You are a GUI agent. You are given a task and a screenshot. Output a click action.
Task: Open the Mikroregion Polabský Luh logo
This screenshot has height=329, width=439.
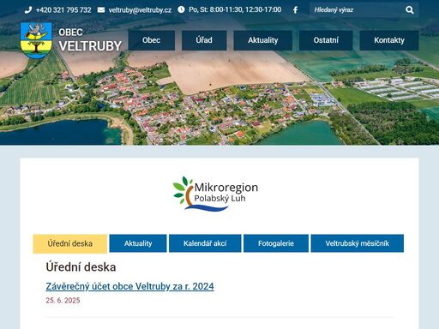[215, 194]
